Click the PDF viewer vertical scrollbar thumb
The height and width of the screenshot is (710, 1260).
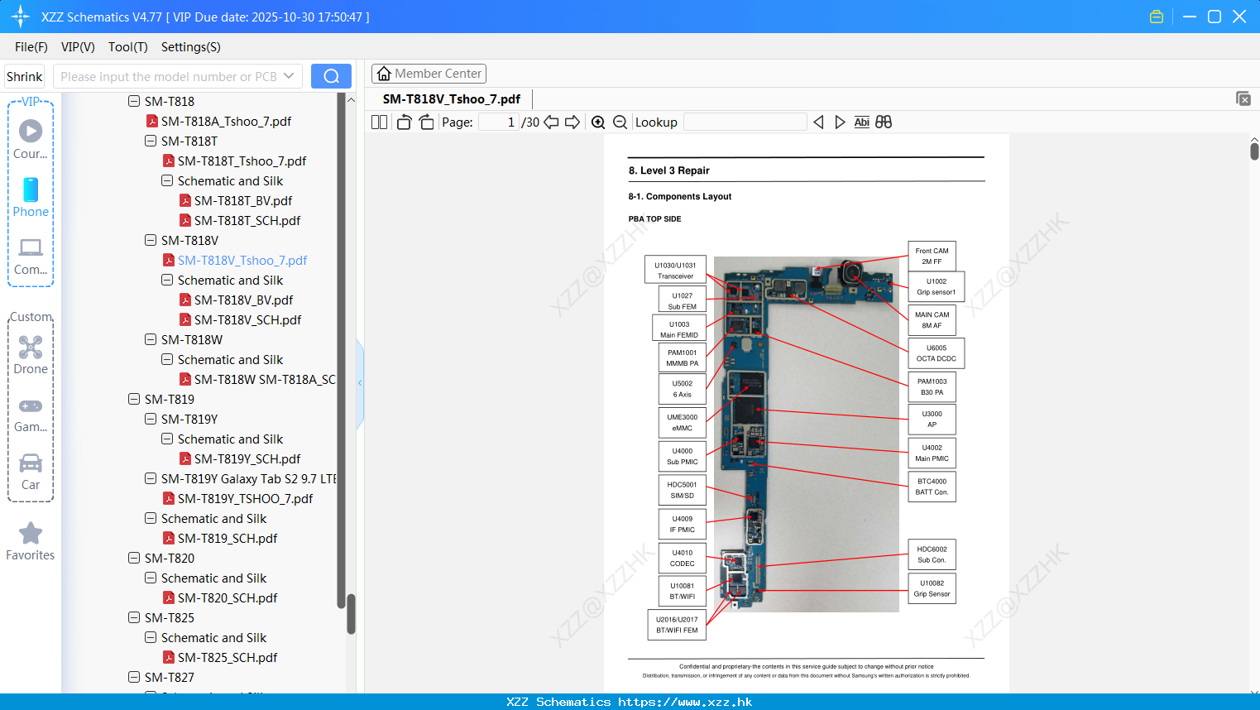1254,151
